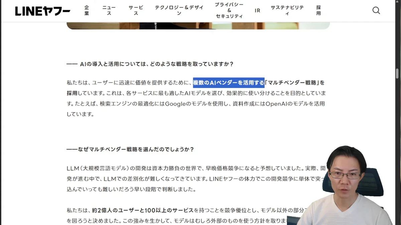Click the word Google in the paragraph

(x=175, y=104)
